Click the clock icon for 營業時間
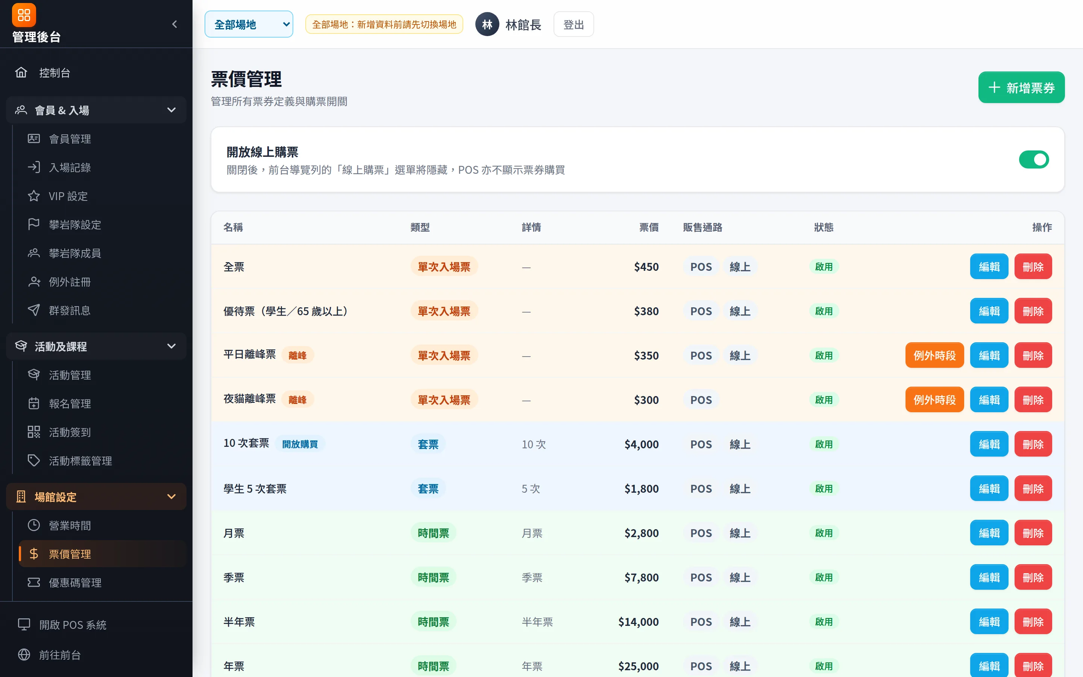This screenshot has width=1083, height=677. [x=33, y=525]
